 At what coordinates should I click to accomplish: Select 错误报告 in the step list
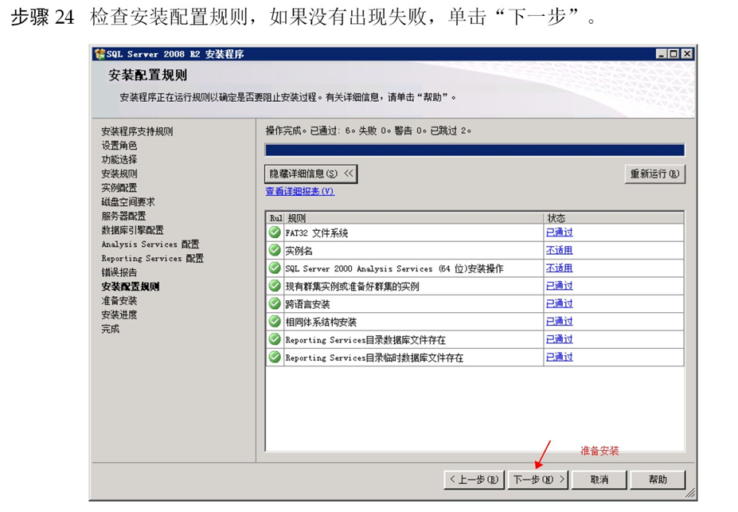(x=119, y=272)
